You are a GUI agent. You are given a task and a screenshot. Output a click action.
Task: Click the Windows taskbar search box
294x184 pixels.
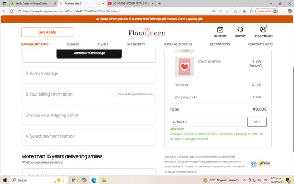(x=39, y=180)
